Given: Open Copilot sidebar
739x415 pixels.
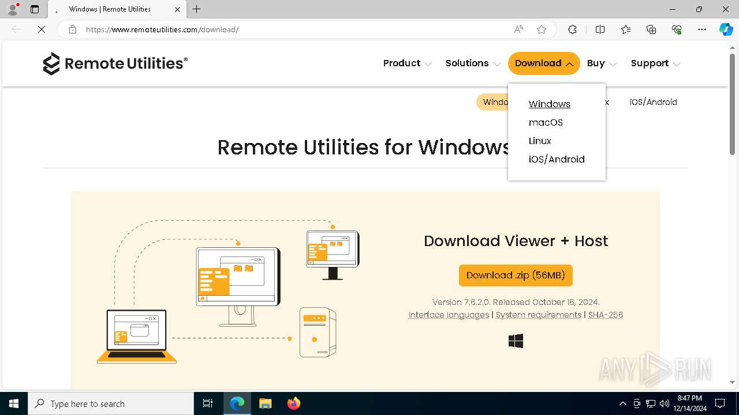Looking at the screenshot, I should 726,29.
